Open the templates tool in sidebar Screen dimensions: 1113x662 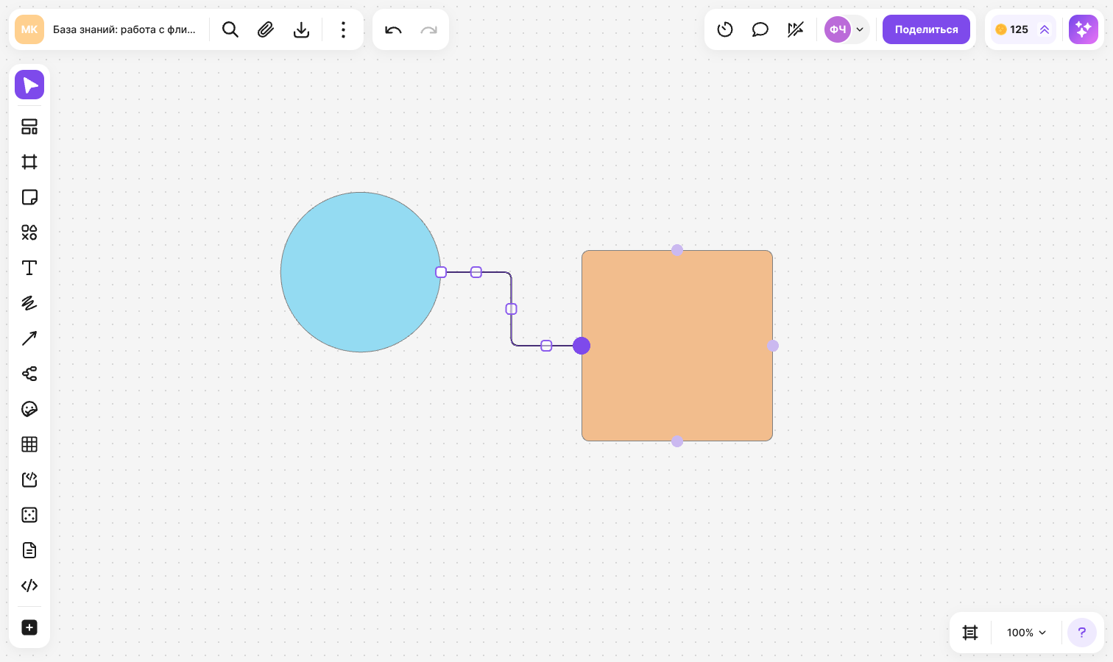tap(29, 127)
